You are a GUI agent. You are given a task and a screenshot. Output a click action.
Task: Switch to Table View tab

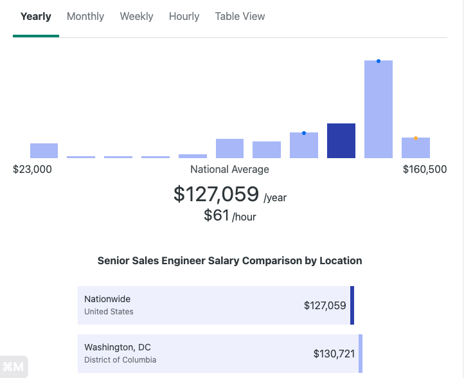(x=240, y=17)
